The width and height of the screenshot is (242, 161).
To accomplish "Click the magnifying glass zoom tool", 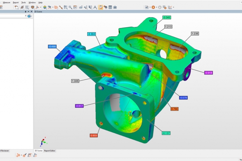I will tap(70, 7).
